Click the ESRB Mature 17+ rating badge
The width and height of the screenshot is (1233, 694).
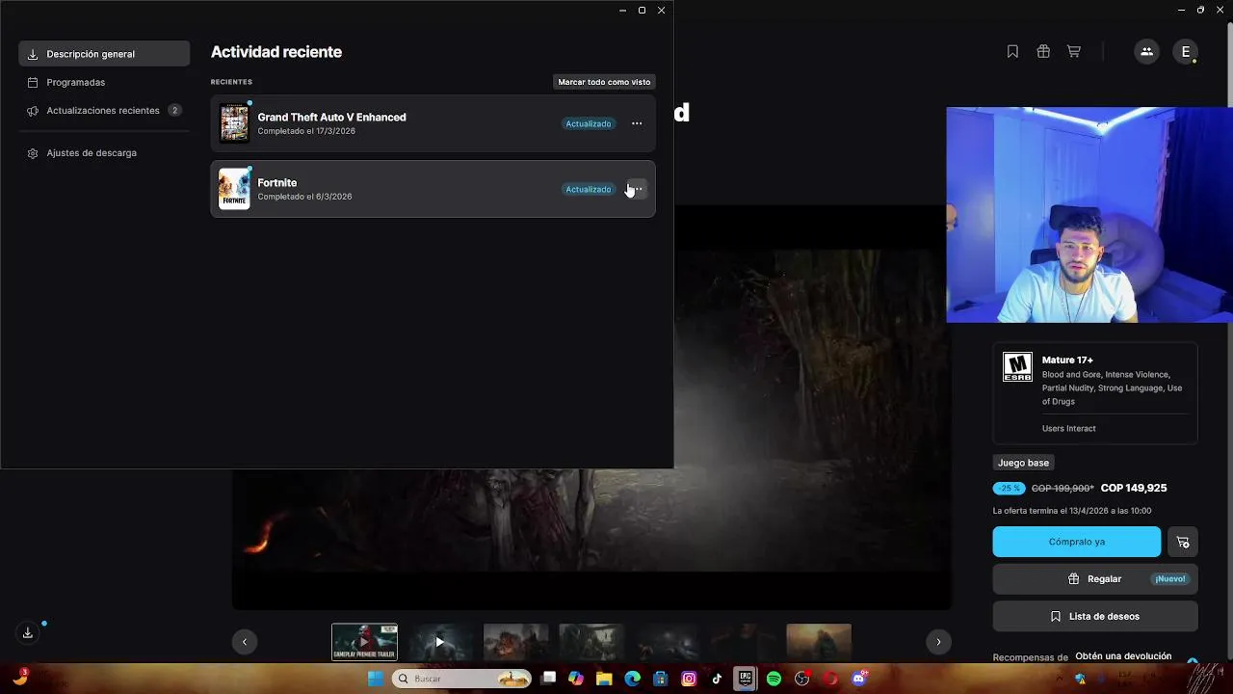pos(1017,367)
